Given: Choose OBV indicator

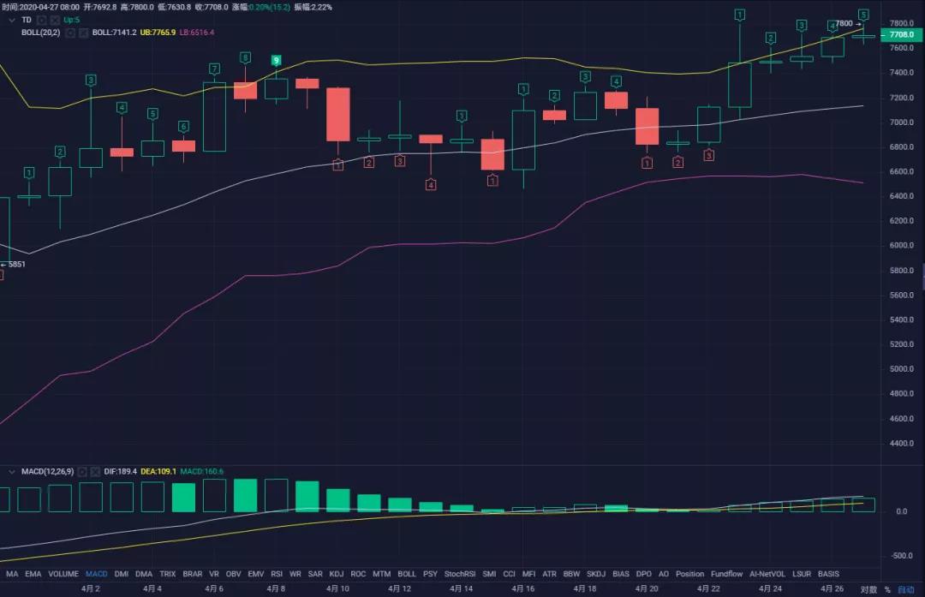Looking at the screenshot, I should click(234, 573).
